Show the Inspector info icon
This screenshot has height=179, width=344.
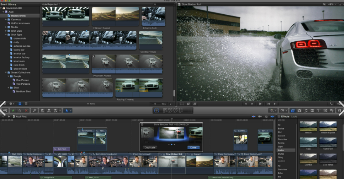click(x=340, y=111)
